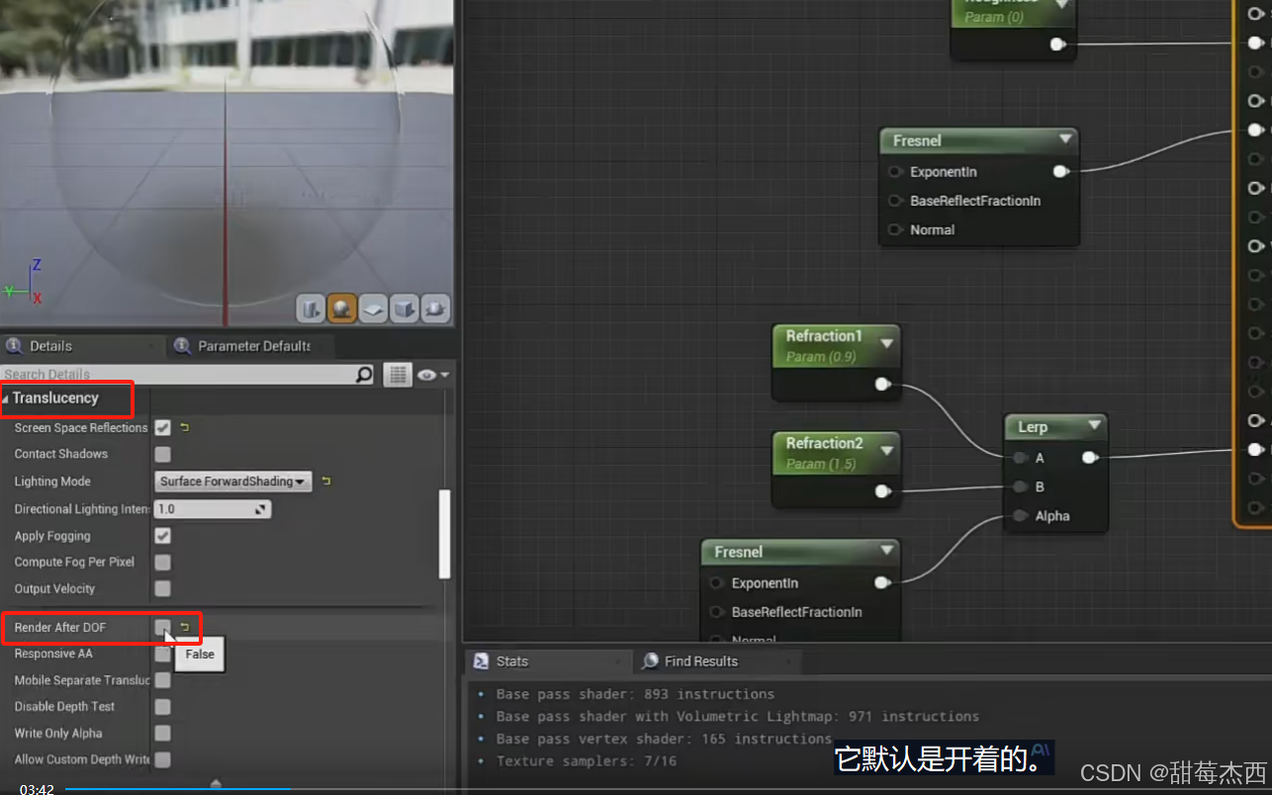This screenshot has height=795, width=1272.
Task: Click BaseReflectFractionIn pin of Fresnel above Refraction1
Action: pyautogui.click(x=895, y=201)
